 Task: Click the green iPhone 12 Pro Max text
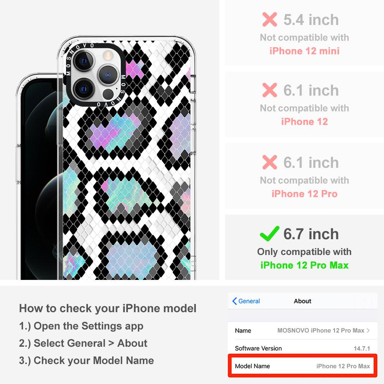[x=305, y=265]
